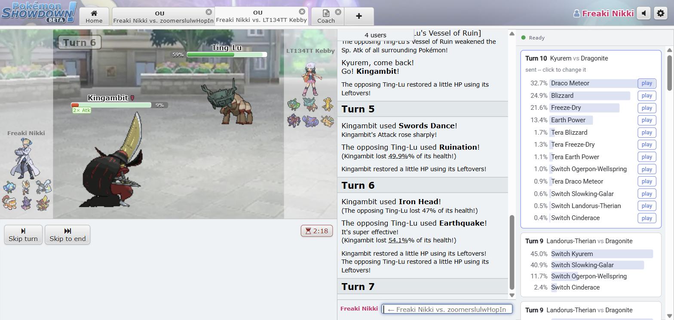674x320 pixels.
Task: Toggle sound with the speaker icon
Action: click(x=644, y=13)
